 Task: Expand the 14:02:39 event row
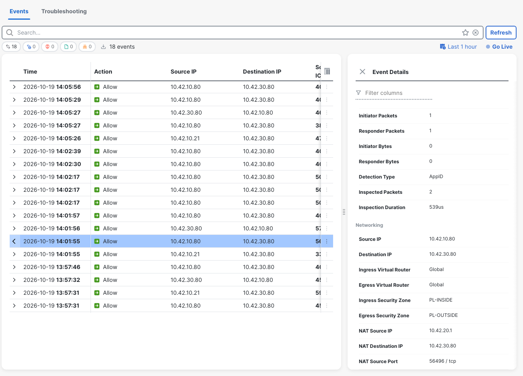[14, 151]
